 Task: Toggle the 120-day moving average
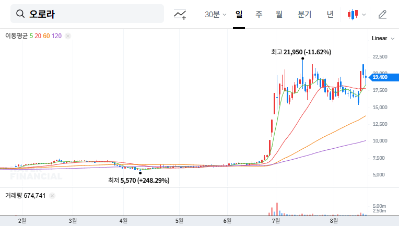click(56, 36)
